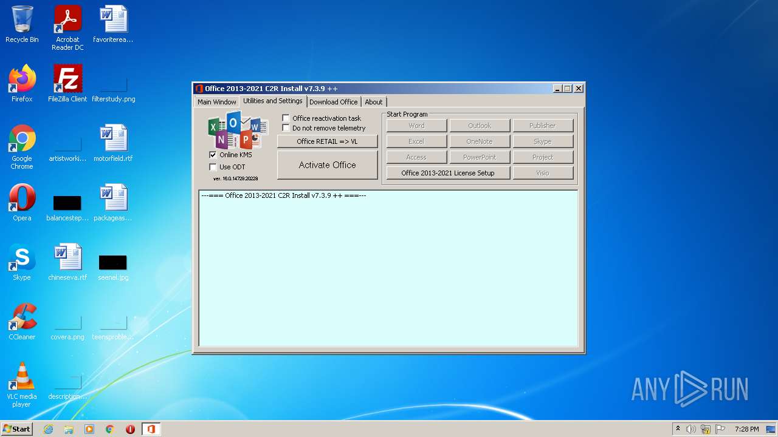Screen dimensions: 778x437
Task: Click the volume speaker tray icon
Action: [691, 429]
